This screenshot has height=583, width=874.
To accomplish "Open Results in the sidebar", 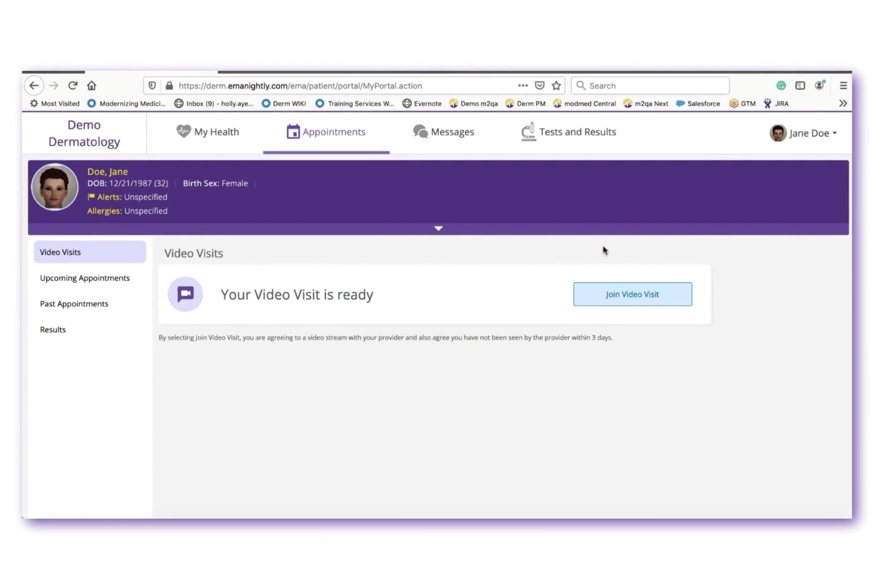I will [x=53, y=330].
